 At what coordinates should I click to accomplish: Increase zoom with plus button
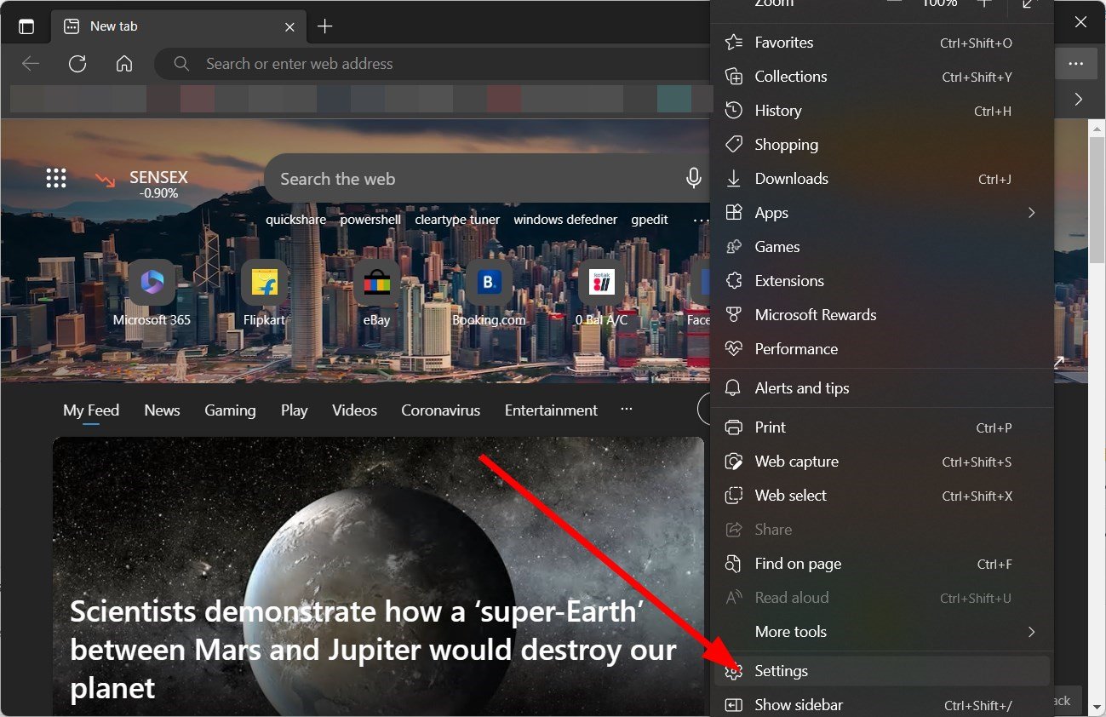click(984, 4)
